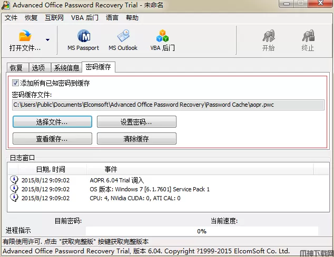Viewport: 334px width, 257px height.
Task: Open the 帮助 menu
Action: click(x=132, y=18)
